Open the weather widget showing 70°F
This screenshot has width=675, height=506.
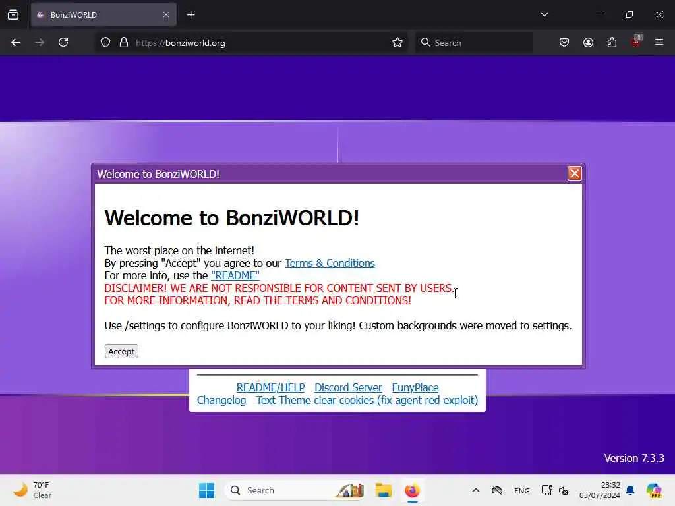[32, 490]
